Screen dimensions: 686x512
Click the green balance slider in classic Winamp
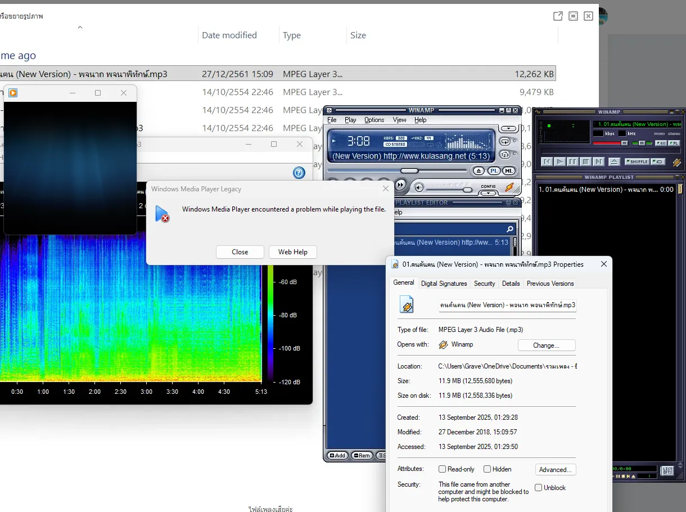coord(642,143)
